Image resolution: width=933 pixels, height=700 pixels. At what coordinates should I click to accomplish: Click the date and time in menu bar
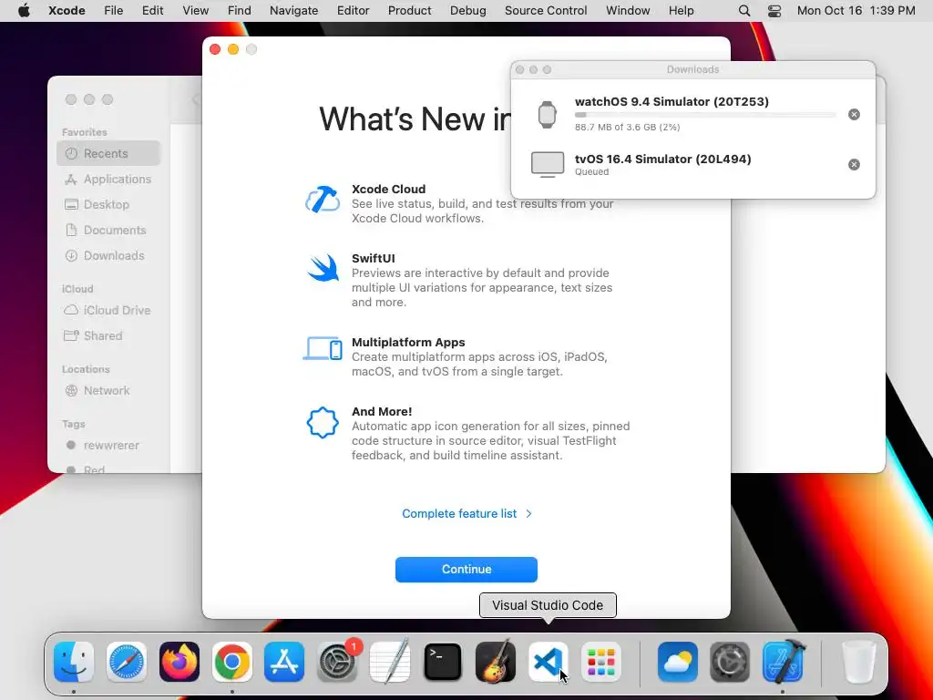coord(856,11)
